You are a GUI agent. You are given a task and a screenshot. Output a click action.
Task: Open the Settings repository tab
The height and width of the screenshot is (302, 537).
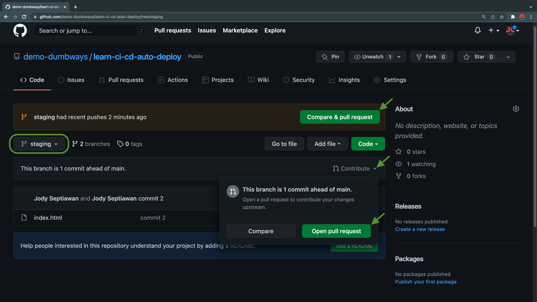(390, 80)
